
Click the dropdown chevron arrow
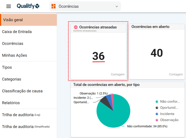coord(117,7)
